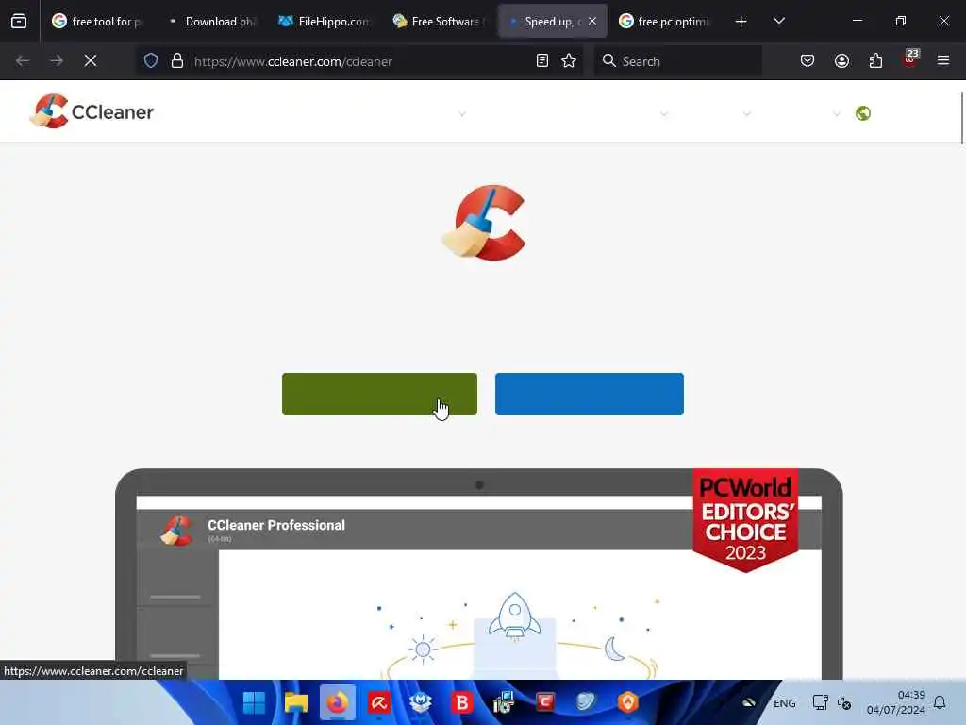966x725 pixels.
Task: Click the PCWorld Editors' Choice 2023 badge
Action: [x=745, y=520]
